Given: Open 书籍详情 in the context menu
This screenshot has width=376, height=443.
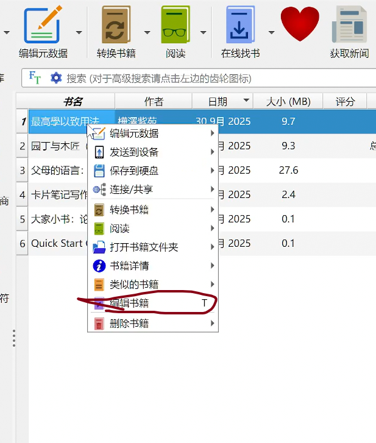Looking at the screenshot, I should click(129, 266).
